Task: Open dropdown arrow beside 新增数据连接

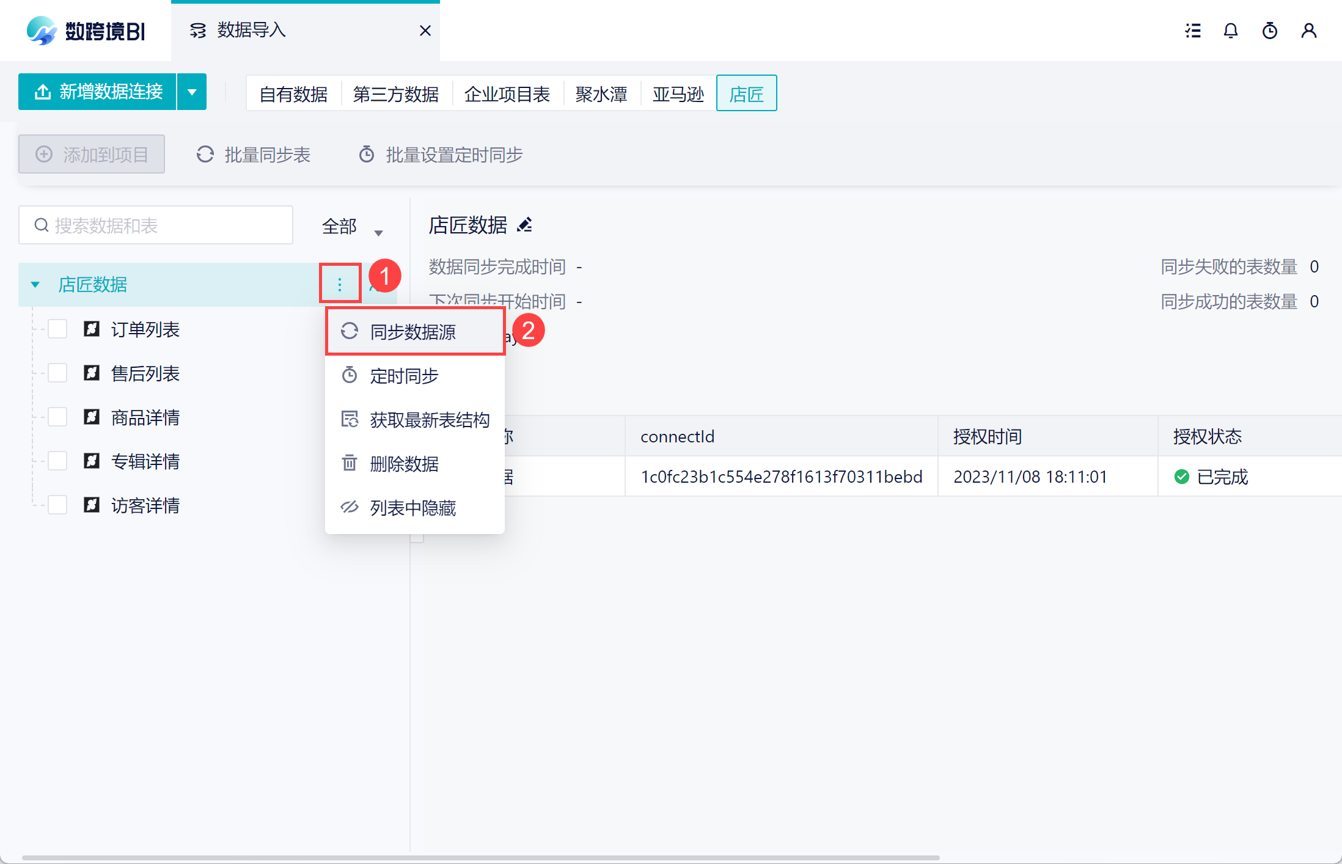Action: tap(192, 92)
